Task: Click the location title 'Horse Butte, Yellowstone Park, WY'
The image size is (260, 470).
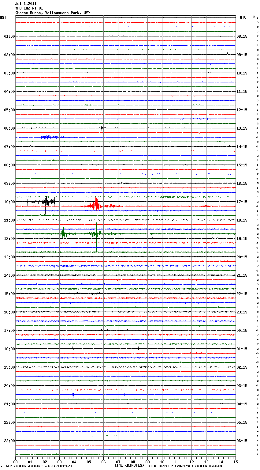Action: (x=53, y=13)
